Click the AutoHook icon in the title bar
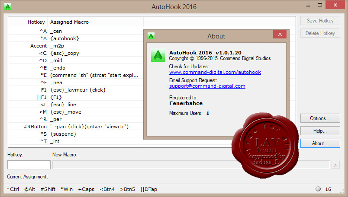 click(x=8, y=6)
